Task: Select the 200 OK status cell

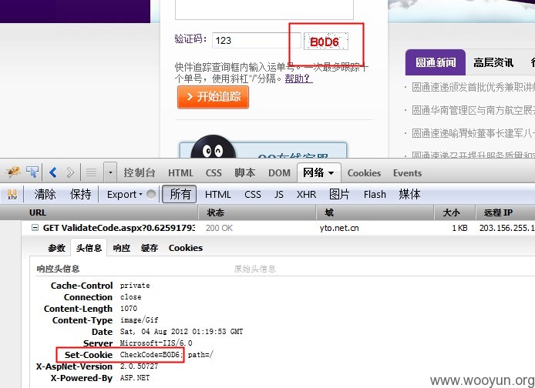Action: pyautogui.click(x=219, y=228)
